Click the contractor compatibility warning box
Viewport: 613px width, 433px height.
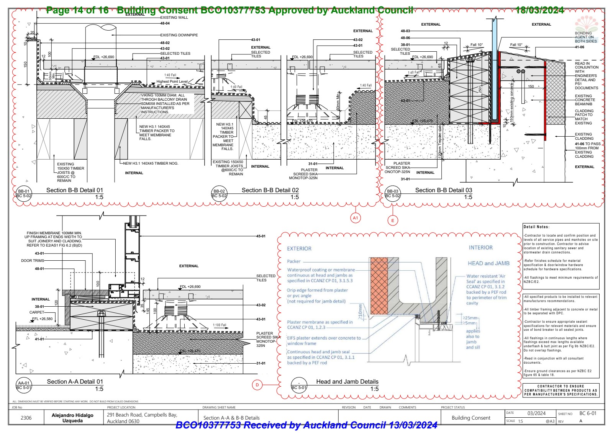(561, 390)
